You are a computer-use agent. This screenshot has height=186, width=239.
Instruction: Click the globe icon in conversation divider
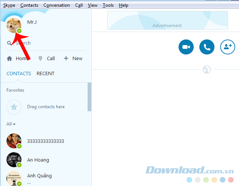[207, 70]
